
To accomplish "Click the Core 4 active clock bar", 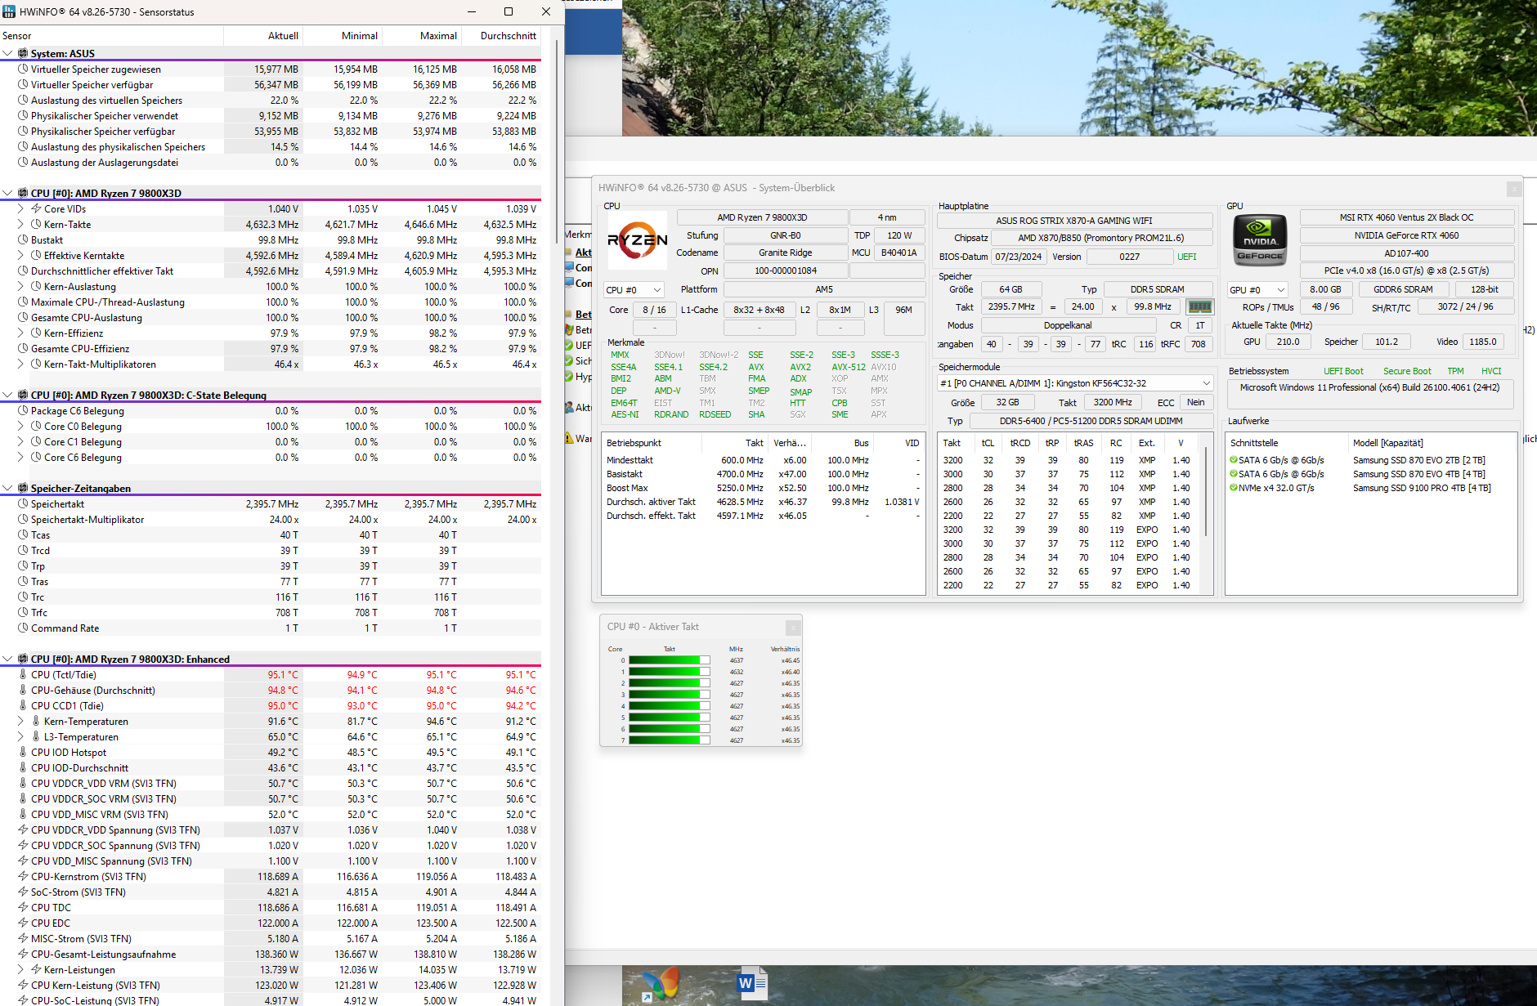I will 670,706.
